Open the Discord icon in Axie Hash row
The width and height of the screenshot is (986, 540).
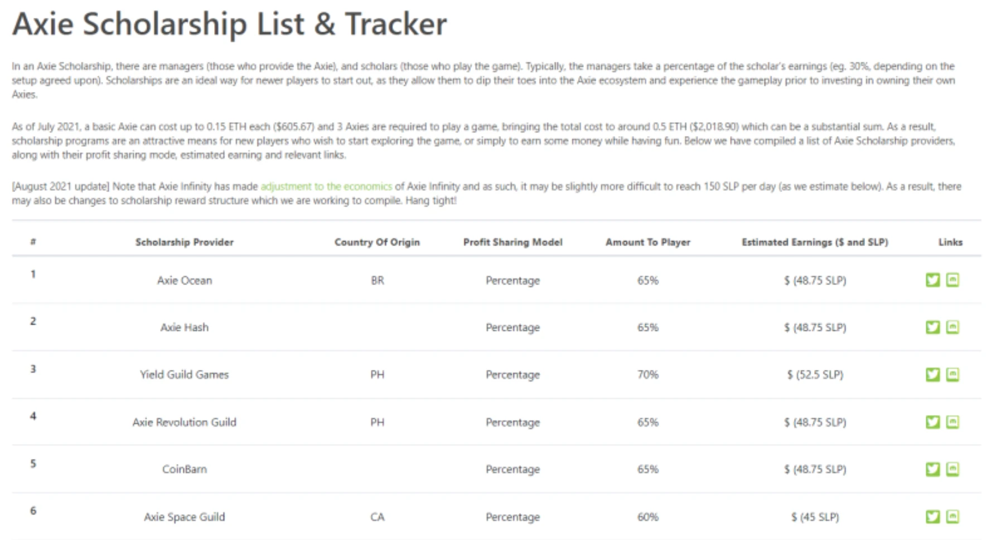[x=953, y=327]
